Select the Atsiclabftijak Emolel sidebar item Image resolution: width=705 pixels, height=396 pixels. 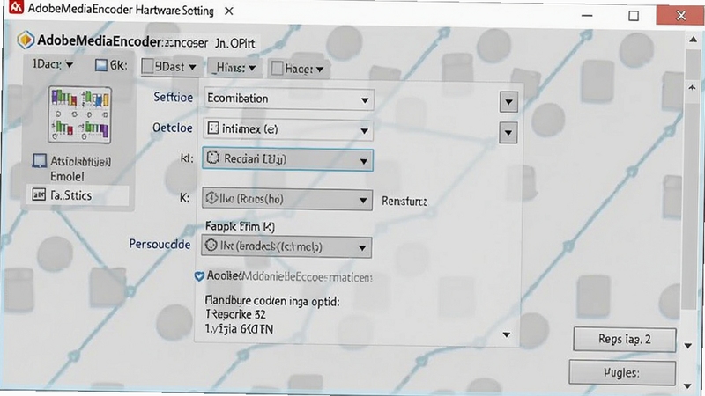click(x=72, y=168)
